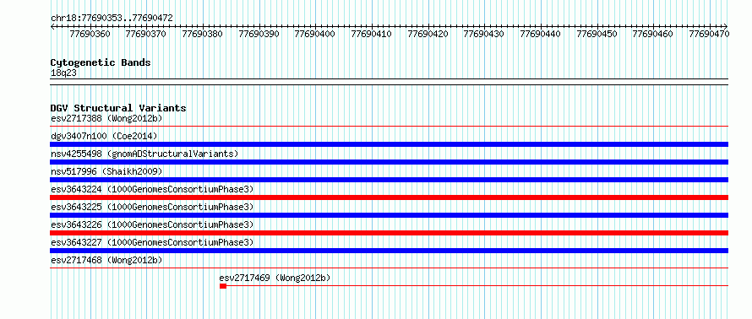
Task: Open variant esv3643226 label
Action: 152,224
